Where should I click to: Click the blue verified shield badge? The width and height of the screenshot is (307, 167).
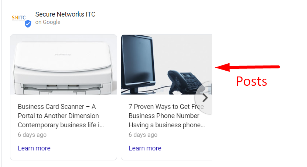28,24
